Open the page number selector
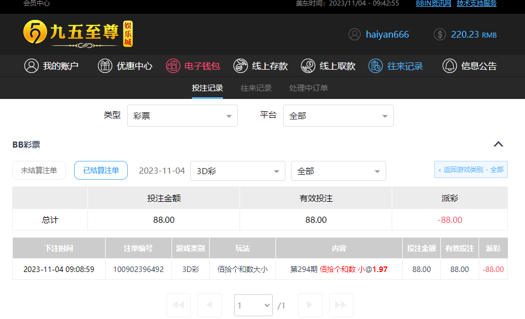525x319 pixels. pos(253,305)
